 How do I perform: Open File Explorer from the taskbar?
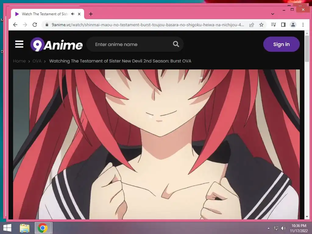coord(25,228)
